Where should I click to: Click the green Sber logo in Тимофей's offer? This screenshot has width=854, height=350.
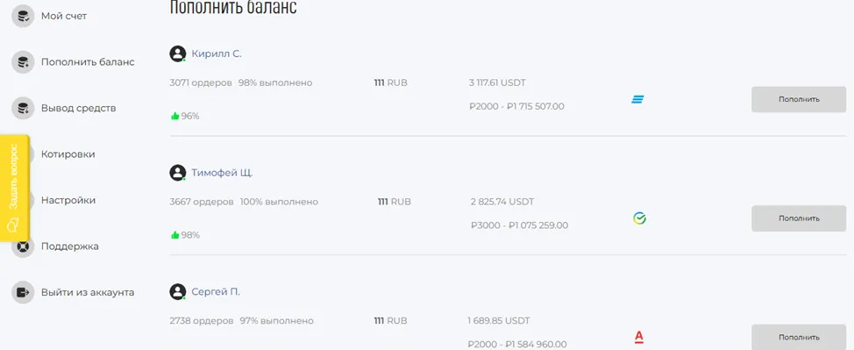pos(639,218)
